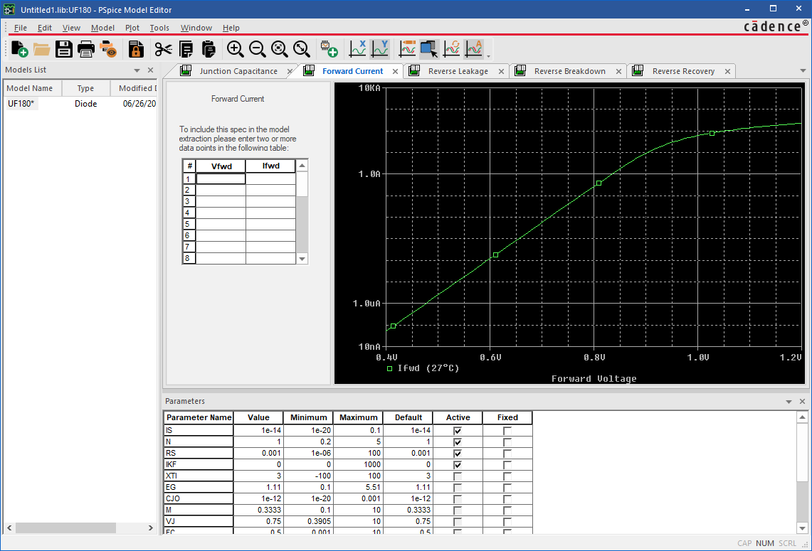Open the Plot menu
Image resolution: width=812 pixels, height=551 pixels.
[x=132, y=28]
